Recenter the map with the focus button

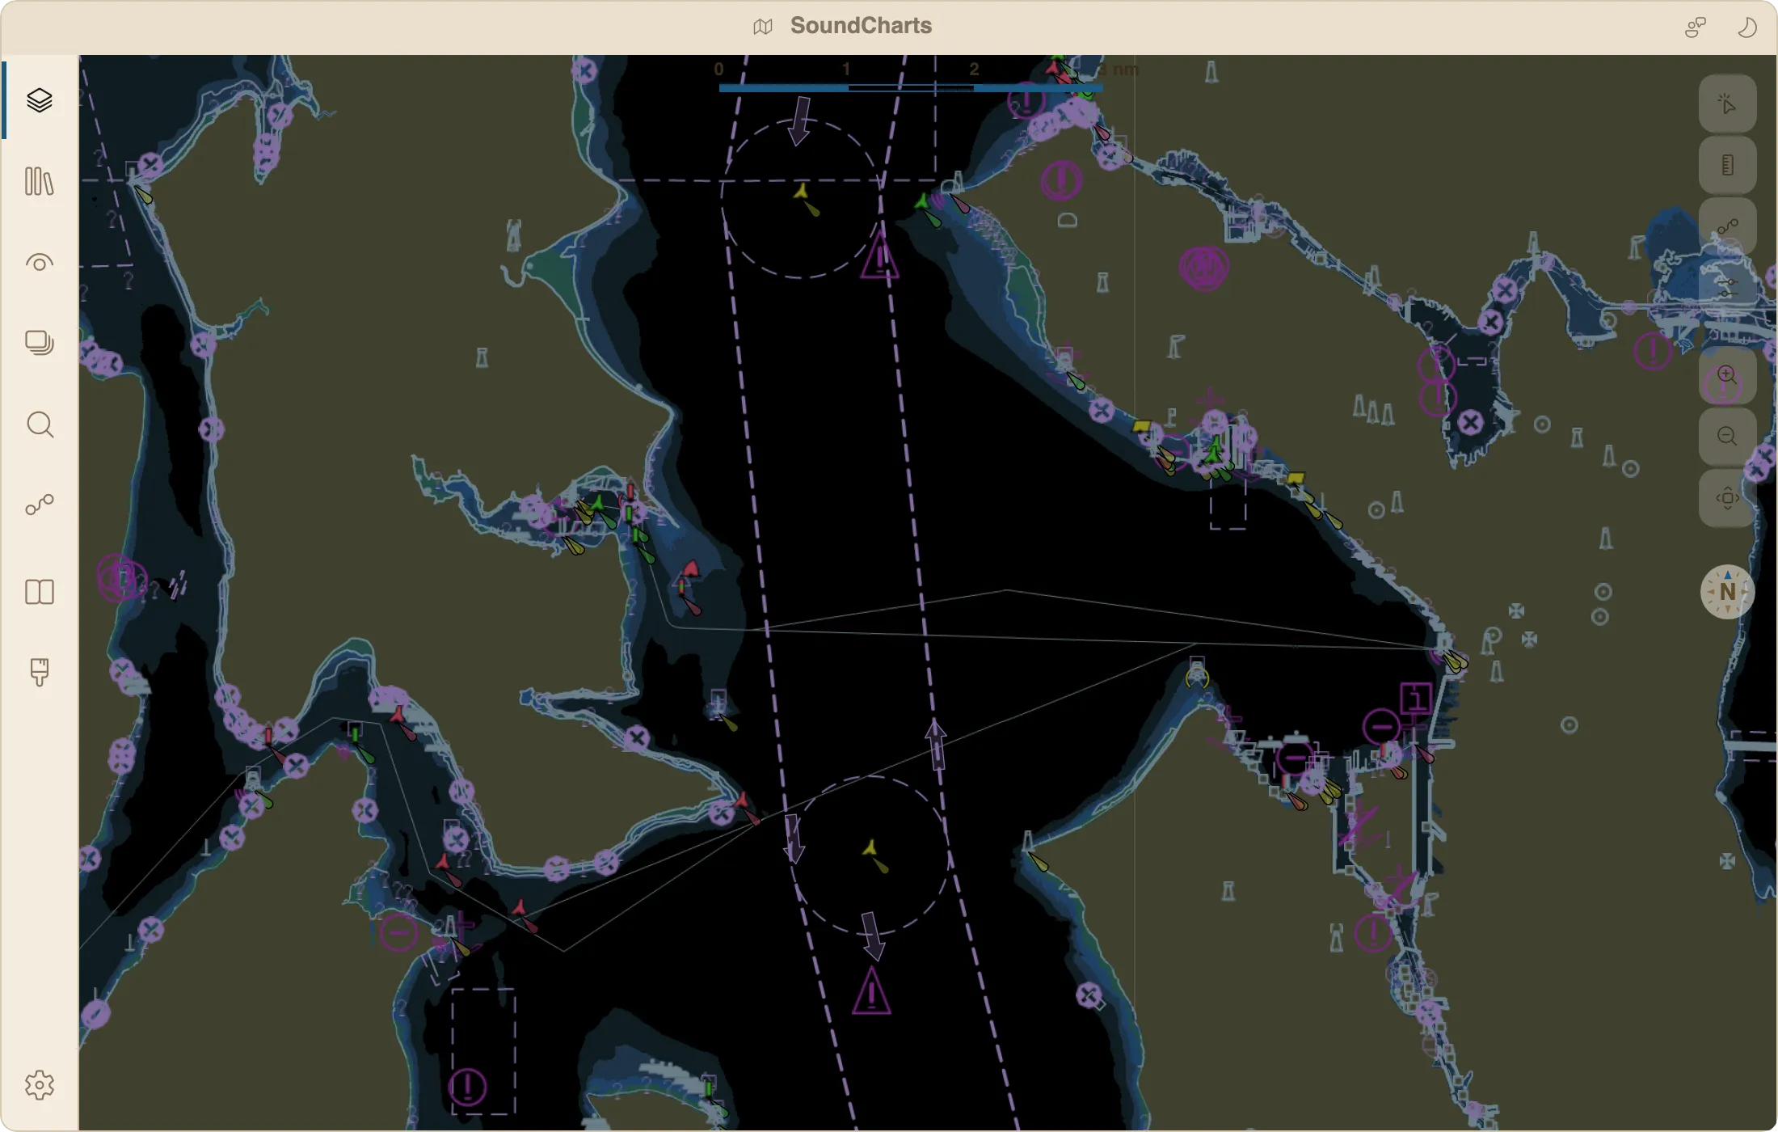[1727, 498]
